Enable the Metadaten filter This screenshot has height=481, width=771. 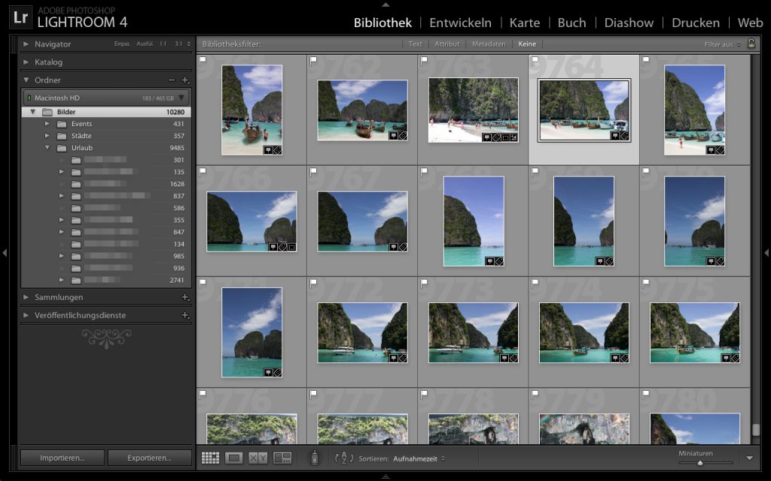488,44
